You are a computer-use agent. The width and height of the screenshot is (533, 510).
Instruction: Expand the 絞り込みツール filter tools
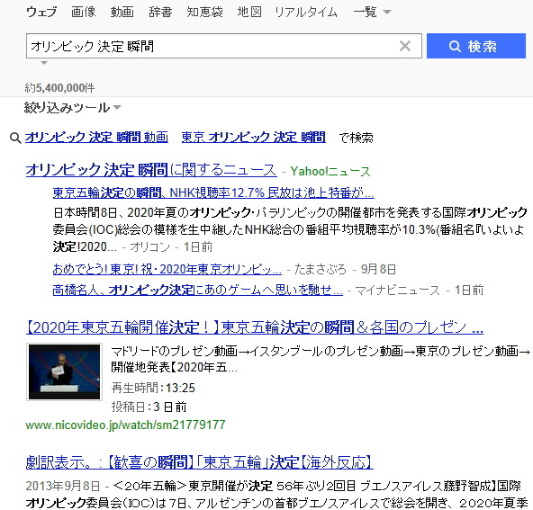pos(72,108)
